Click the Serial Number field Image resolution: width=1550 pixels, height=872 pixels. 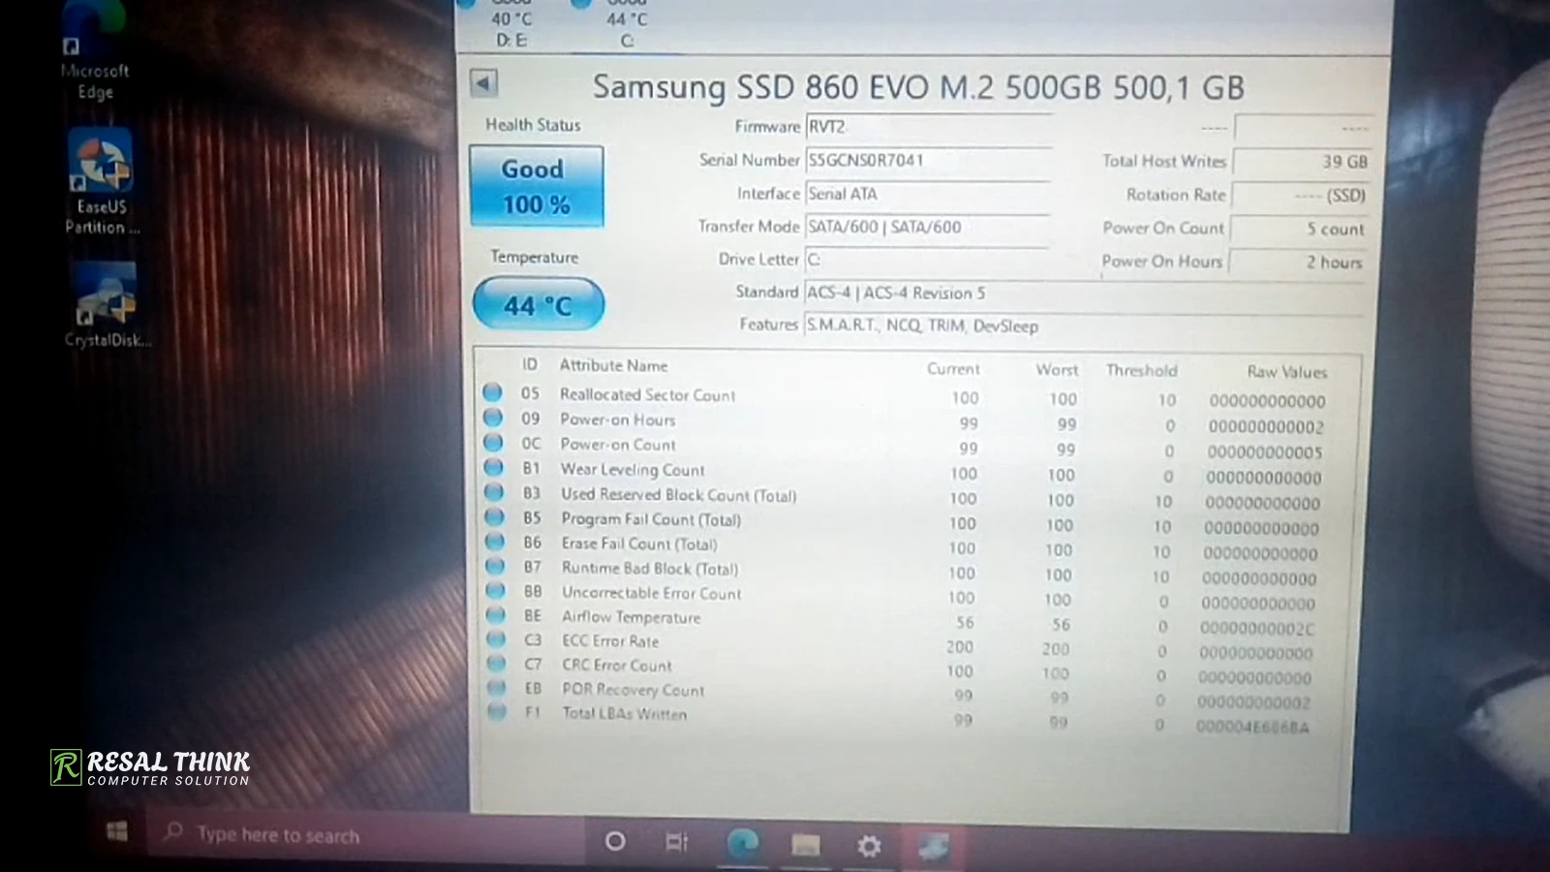(928, 160)
